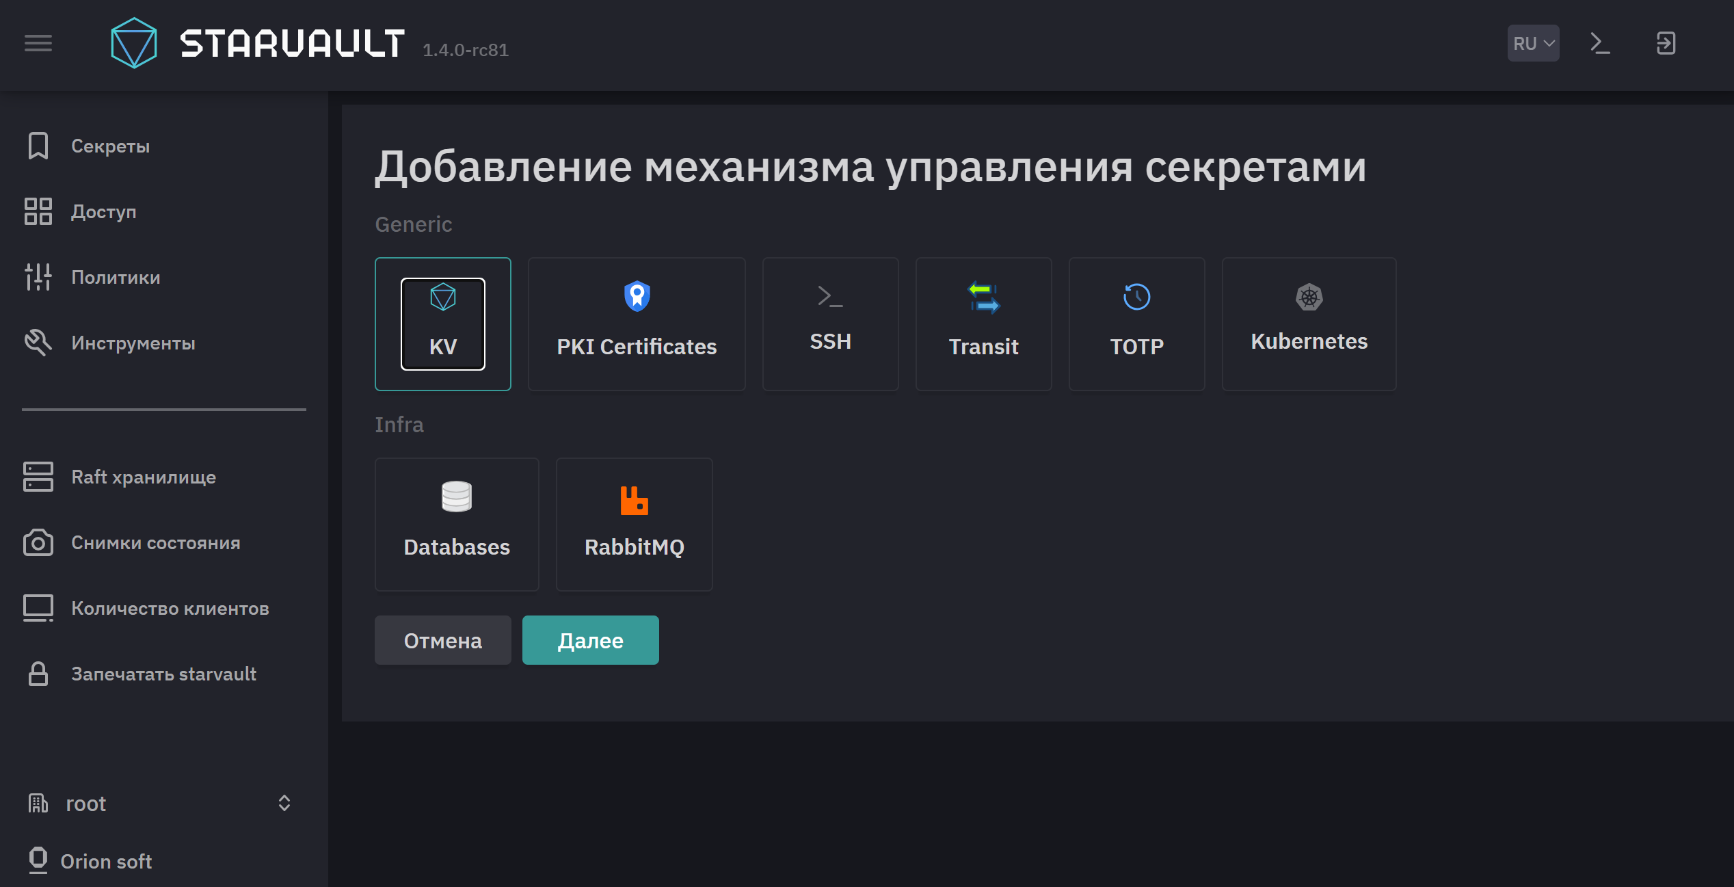Image resolution: width=1734 pixels, height=887 pixels.
Task: Click the padlock icon beside Запечатать starvault
Action: pos(38,674)
